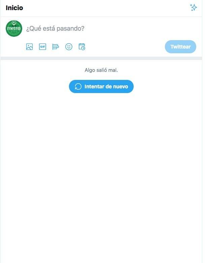Image resolution: width=208 pixels, height=263 pixels.
Task: Click the Twittear button
Action: pyautogui.click(x=180, y=47)
